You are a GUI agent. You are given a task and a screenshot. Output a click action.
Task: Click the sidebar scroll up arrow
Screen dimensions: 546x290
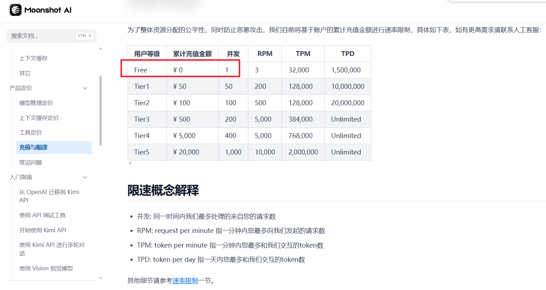pyautogui.click(x=101, y=48)
